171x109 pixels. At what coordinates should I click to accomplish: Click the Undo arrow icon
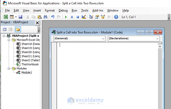click(53, 17)
